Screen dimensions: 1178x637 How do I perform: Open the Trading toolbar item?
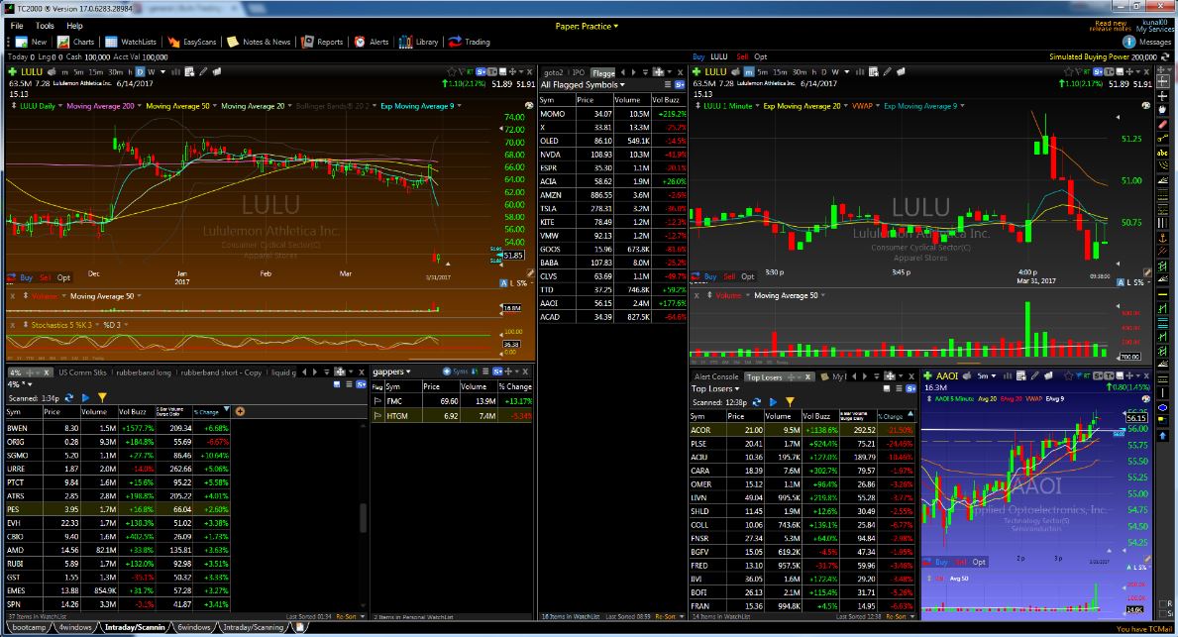470,42
